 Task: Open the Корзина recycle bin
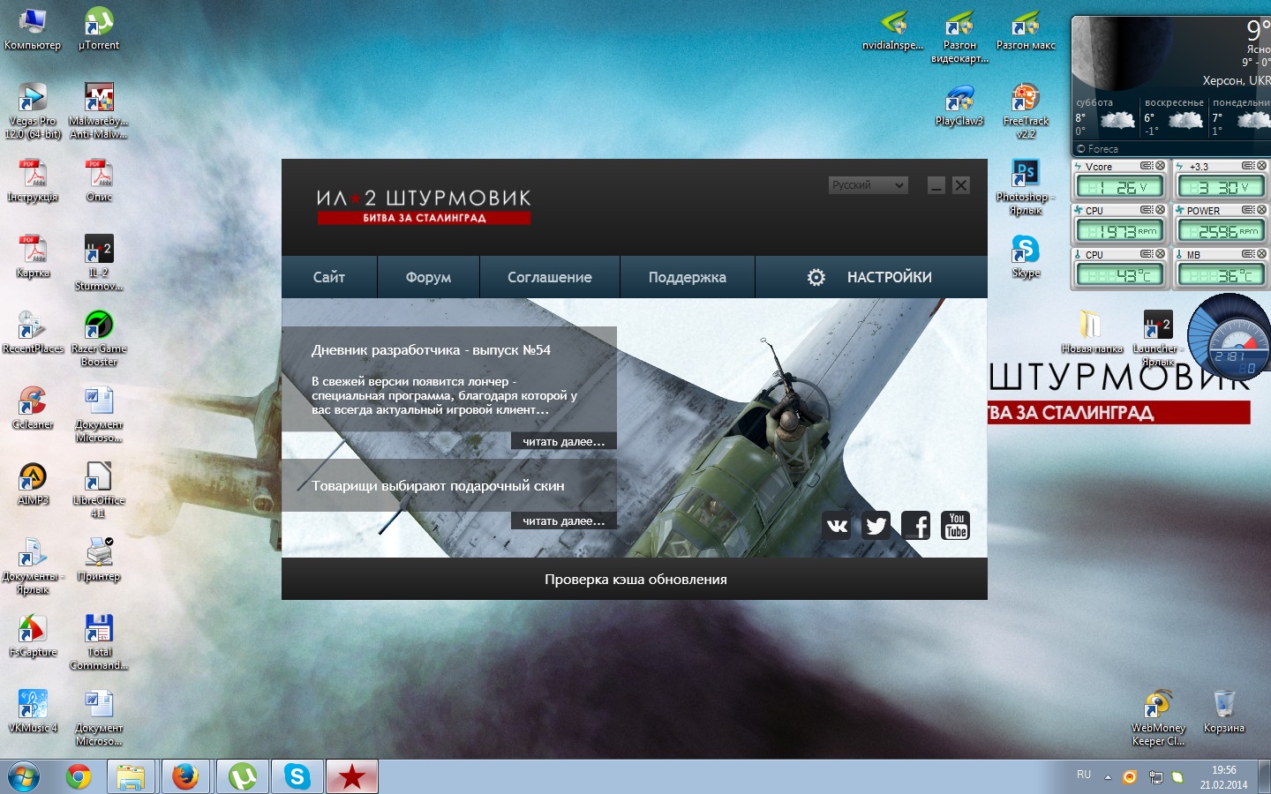[x=1224, y=712]
